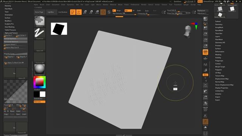
Task: Select the Rotate gizmo button
Action: pyautogui.click(x=97, y=12)
